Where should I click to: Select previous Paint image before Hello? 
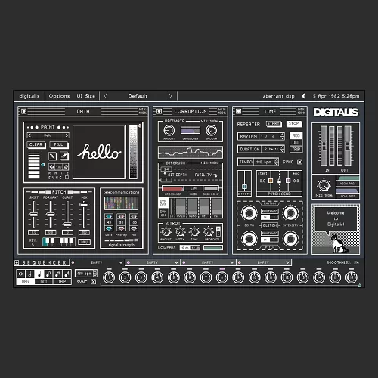(x=29, y=135)
